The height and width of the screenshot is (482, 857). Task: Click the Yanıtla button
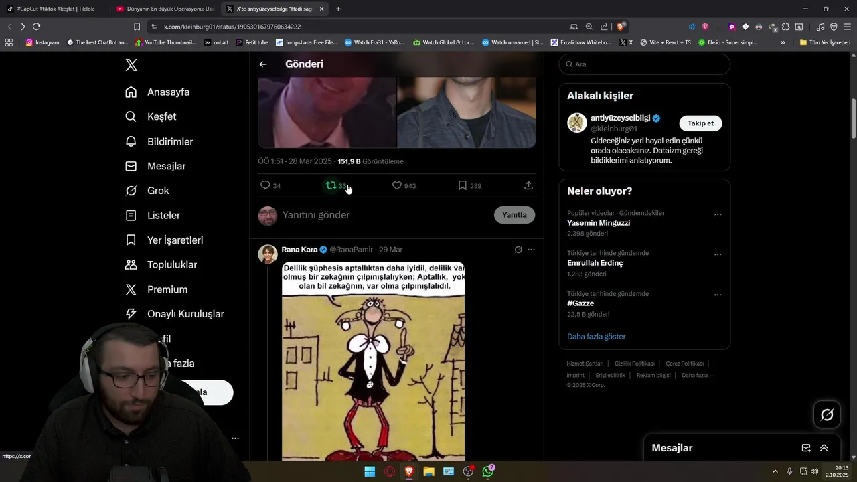[514, 215]
